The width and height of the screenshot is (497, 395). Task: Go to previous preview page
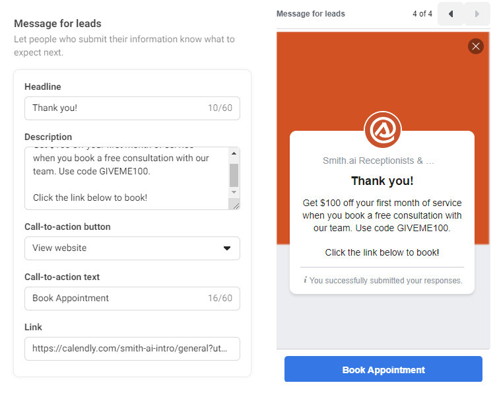(x=451, y=14)
